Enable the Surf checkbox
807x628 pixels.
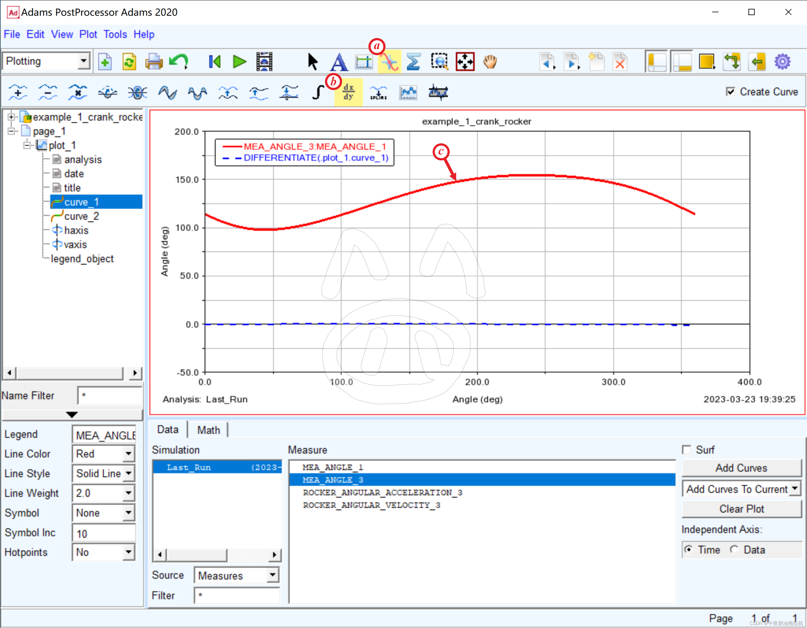pos(687,450)
